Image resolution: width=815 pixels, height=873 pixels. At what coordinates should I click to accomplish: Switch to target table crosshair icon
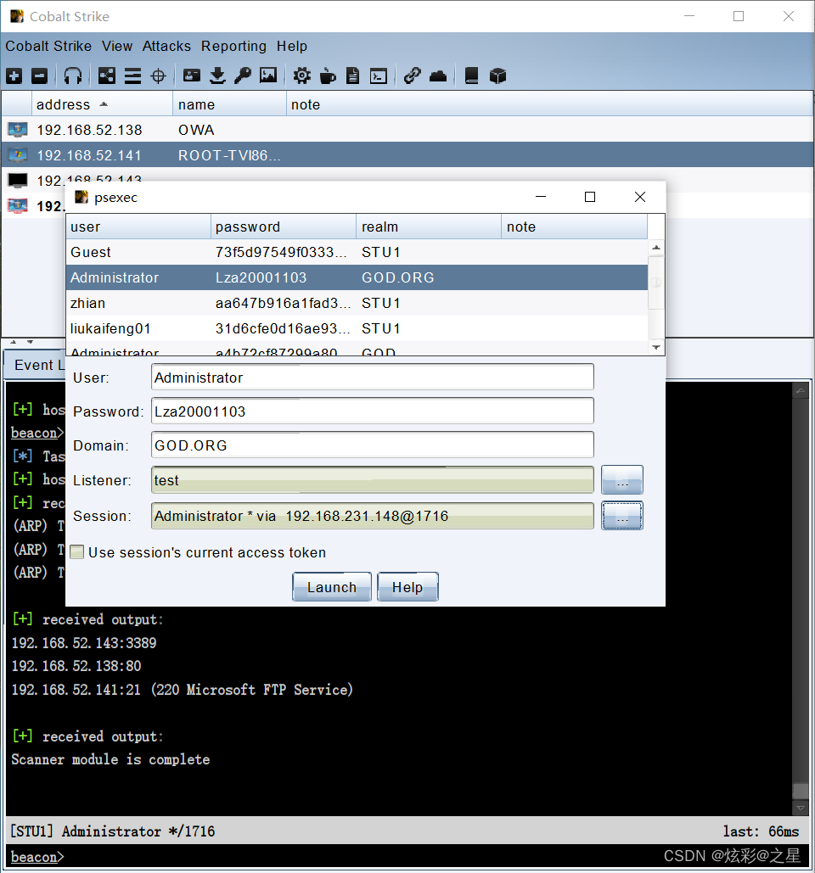pos(158,76)
